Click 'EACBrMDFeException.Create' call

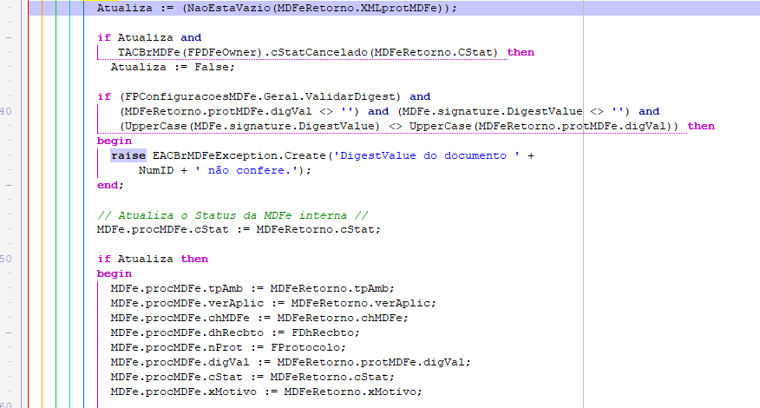pyautogui.click(x=239, y=155)
